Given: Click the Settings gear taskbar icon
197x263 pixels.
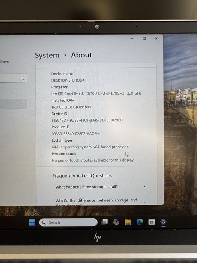Looking at the screenshot, I should pos(164,222).
